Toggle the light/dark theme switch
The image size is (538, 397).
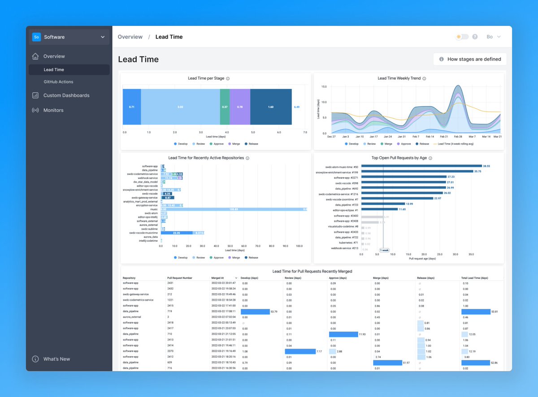click(462, 37)
